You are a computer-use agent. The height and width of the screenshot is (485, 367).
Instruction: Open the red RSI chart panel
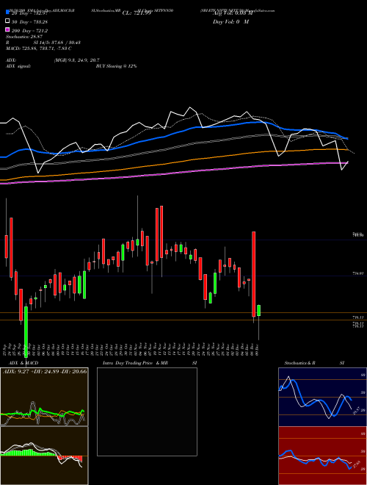(322, 456)
